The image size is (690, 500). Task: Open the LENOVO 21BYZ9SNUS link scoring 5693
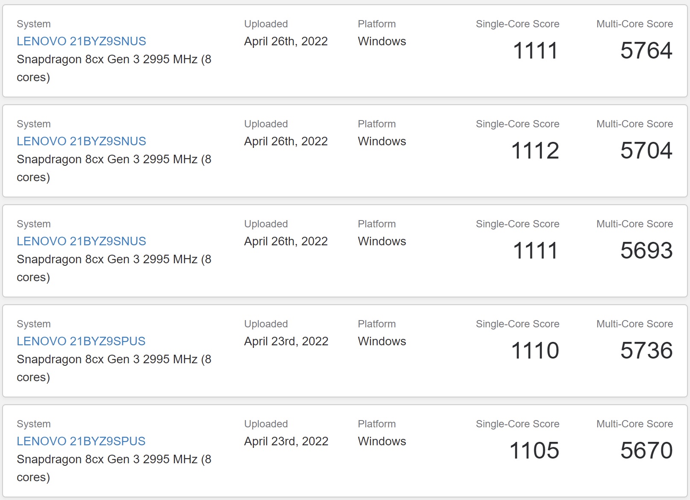81,241
